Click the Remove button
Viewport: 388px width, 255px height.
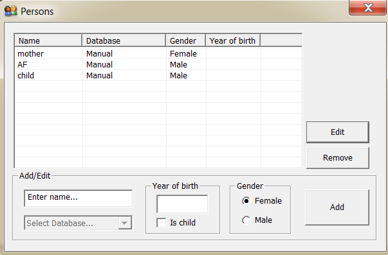click(x=338, y=158)
